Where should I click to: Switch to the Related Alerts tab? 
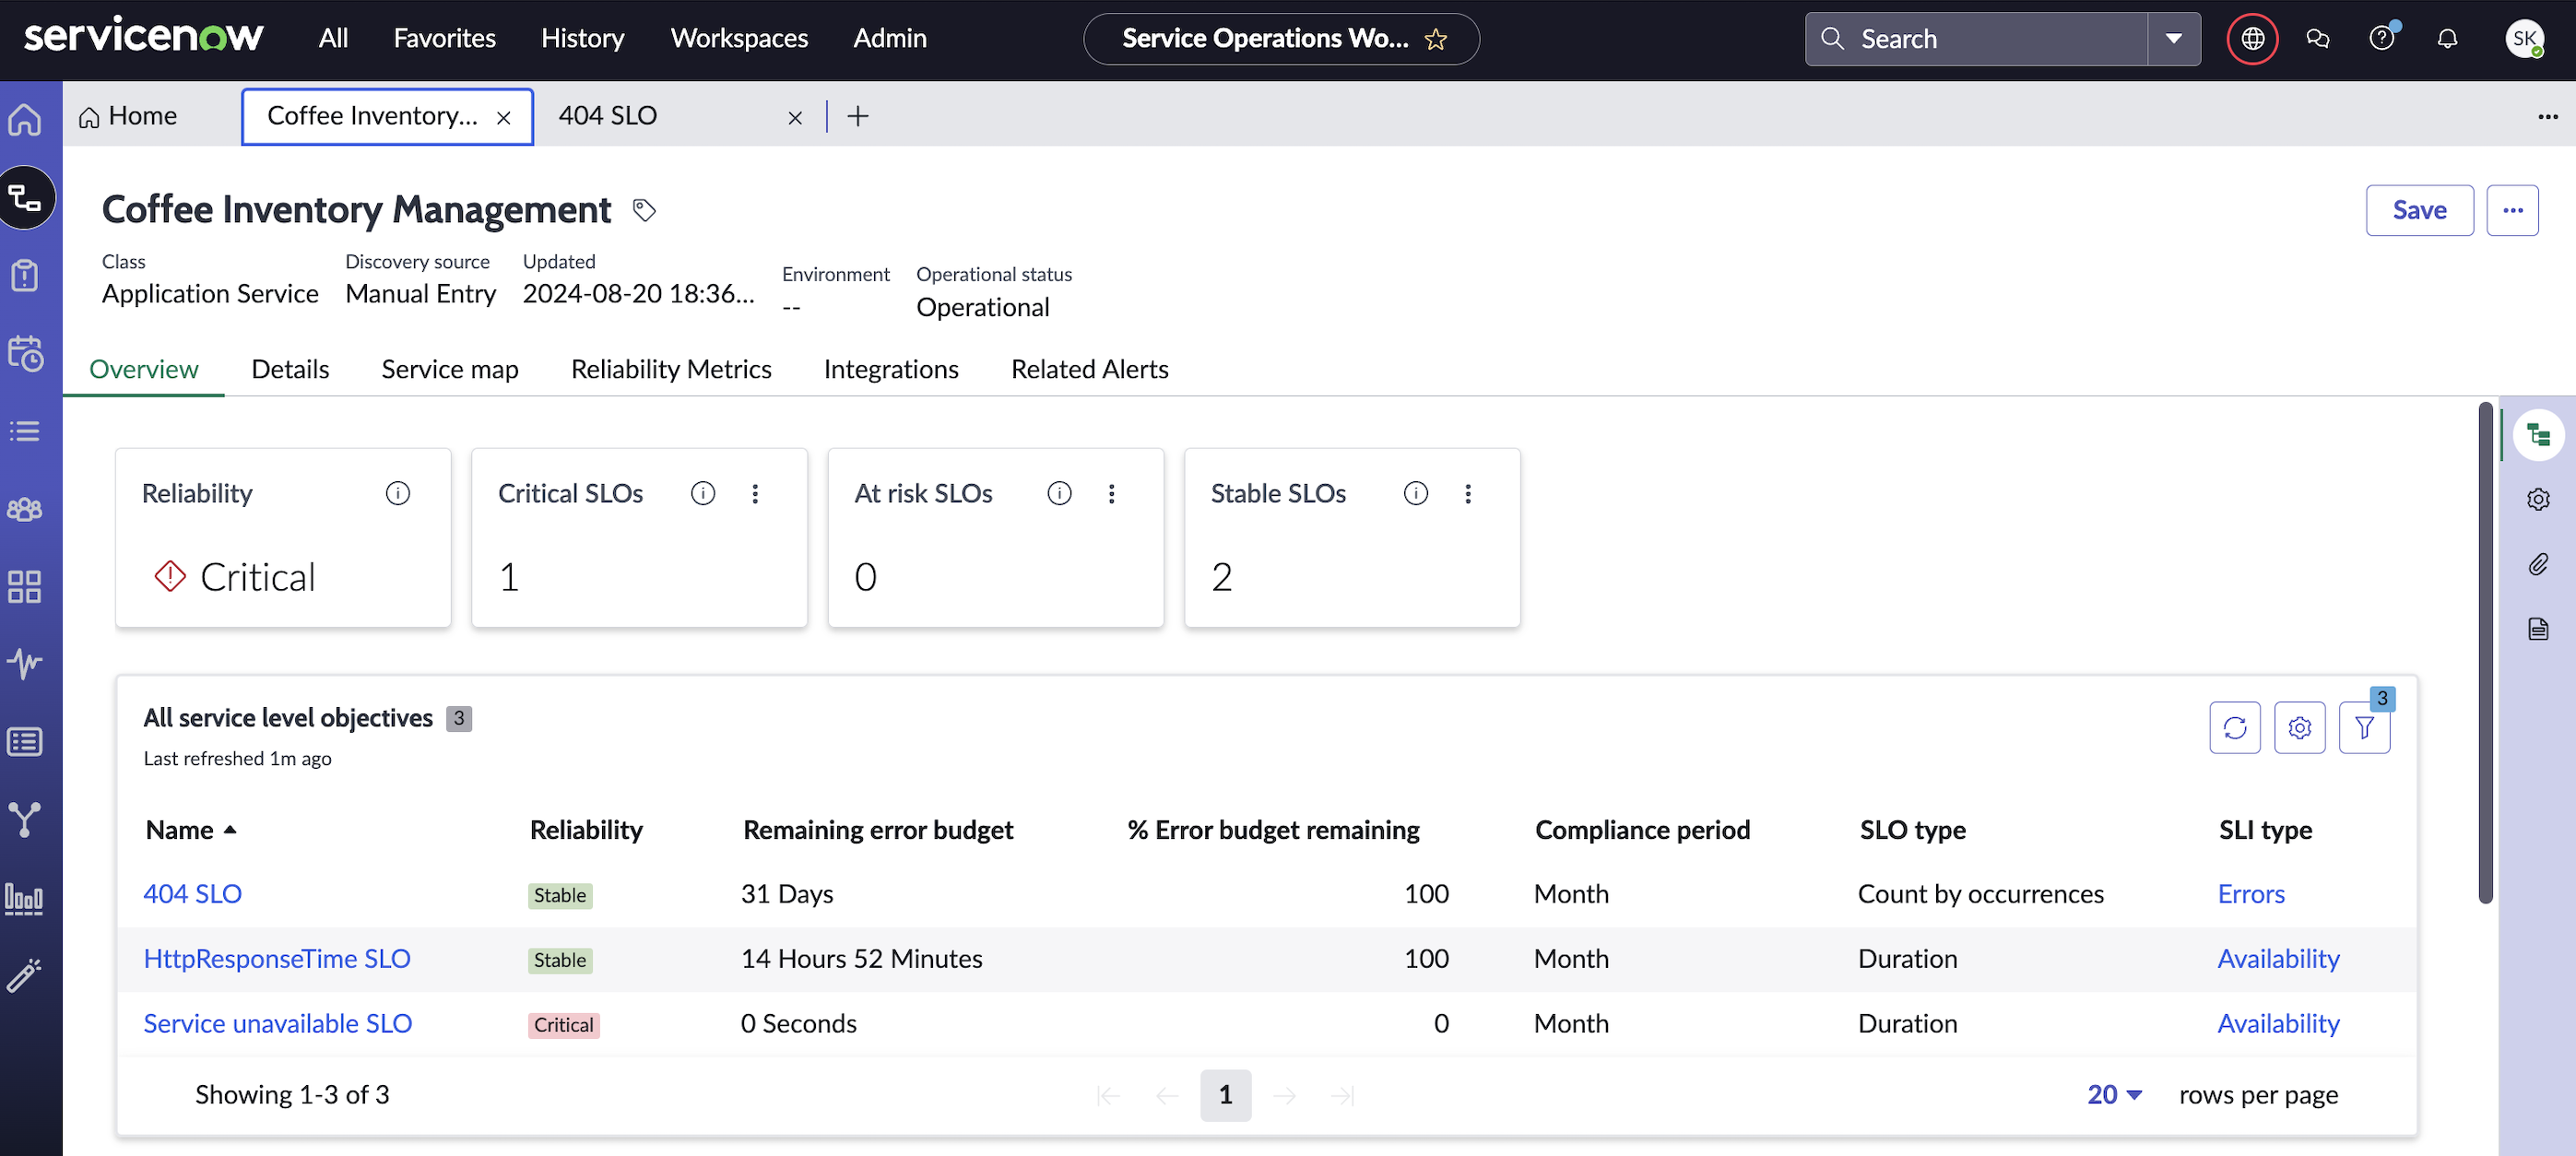tap(1090, 369)
